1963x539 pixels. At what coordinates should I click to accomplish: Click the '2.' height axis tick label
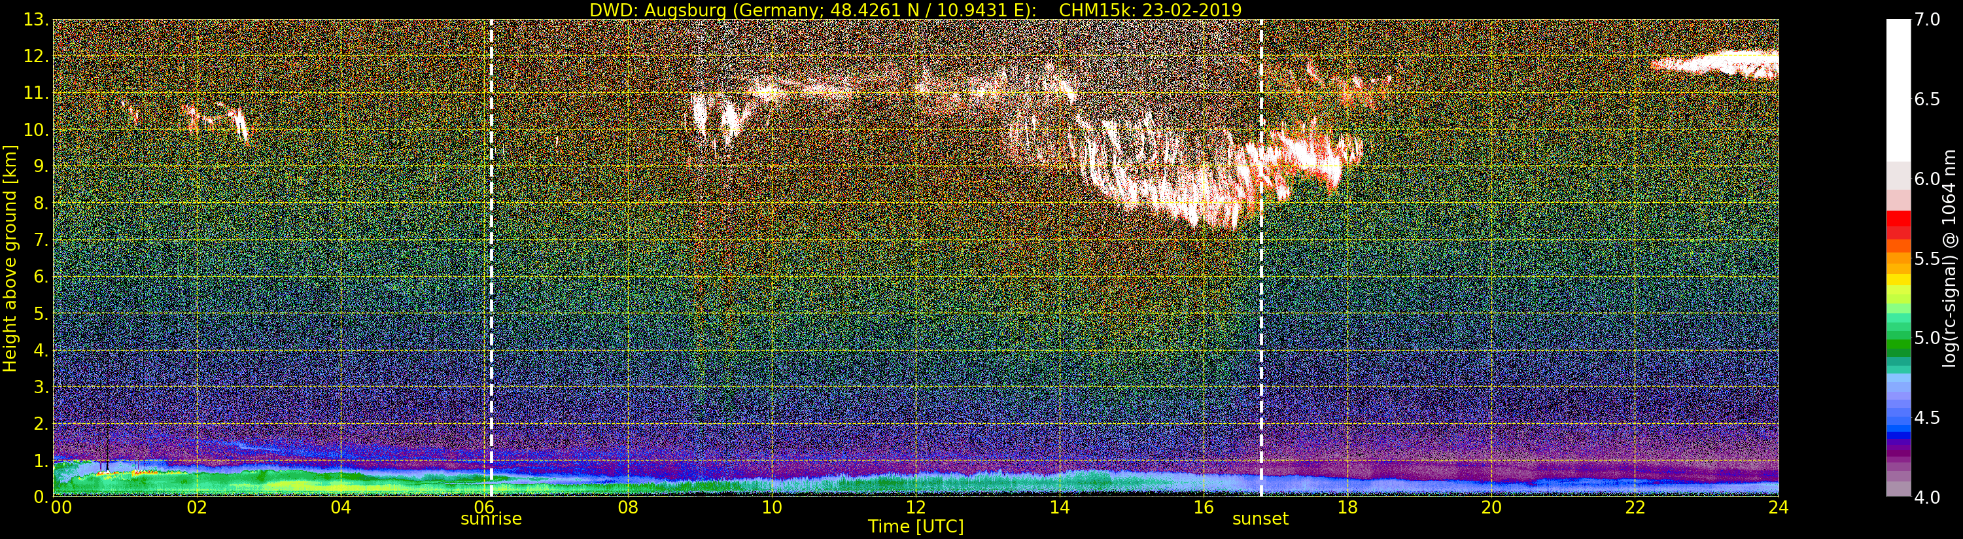(x=41, y=423)
